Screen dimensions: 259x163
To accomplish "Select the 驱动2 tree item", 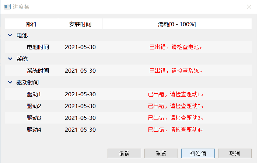I will tap(34, 106).
